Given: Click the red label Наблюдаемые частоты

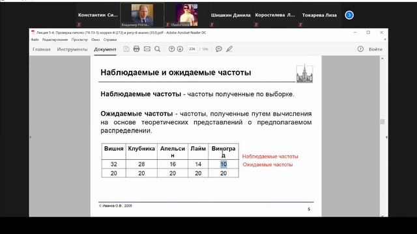Looking at the screenshot, I should [x=270, y=157].
